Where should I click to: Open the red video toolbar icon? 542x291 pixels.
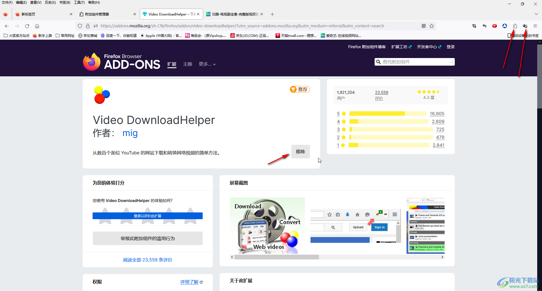pyautogui.click(x=495, y=26)
